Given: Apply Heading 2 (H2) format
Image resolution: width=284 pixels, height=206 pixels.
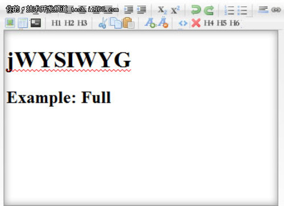Looking at the screenshot, I should tap(69, 23).
